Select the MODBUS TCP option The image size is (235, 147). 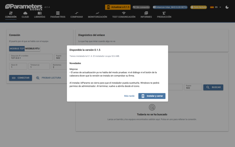pyautogui.click(x=17, y=49)
